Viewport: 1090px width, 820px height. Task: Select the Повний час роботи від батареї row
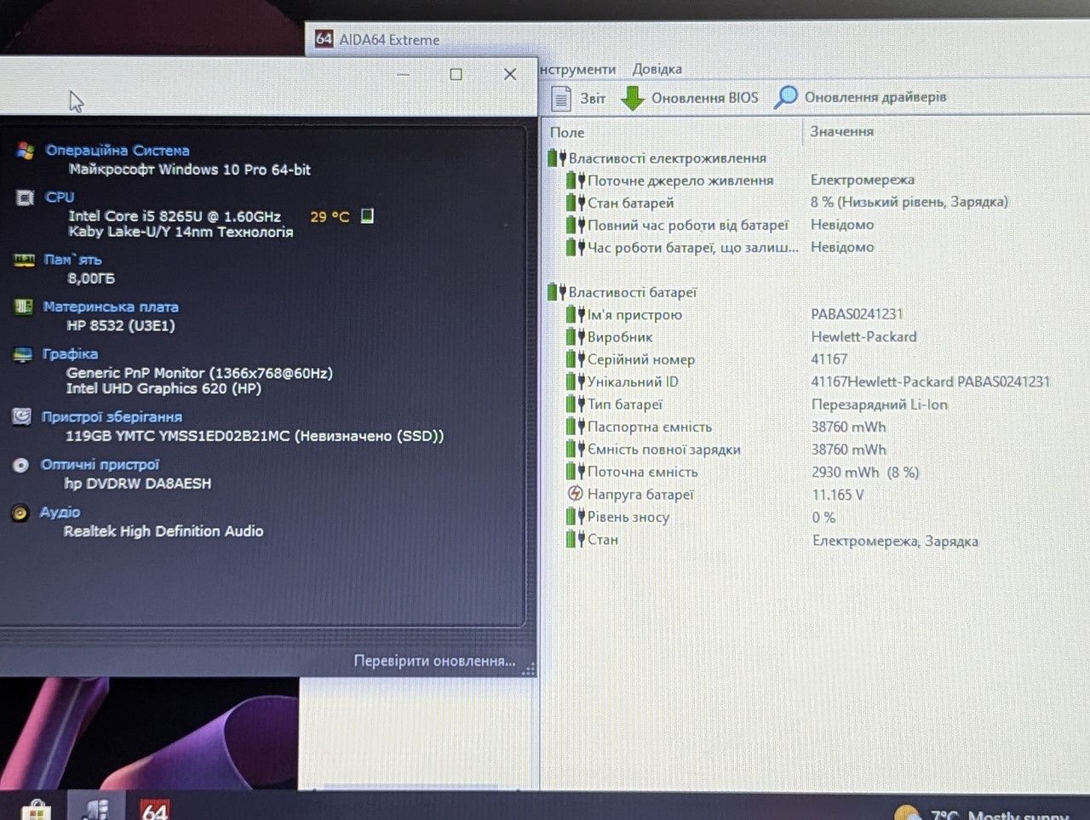tap(679, 225)
